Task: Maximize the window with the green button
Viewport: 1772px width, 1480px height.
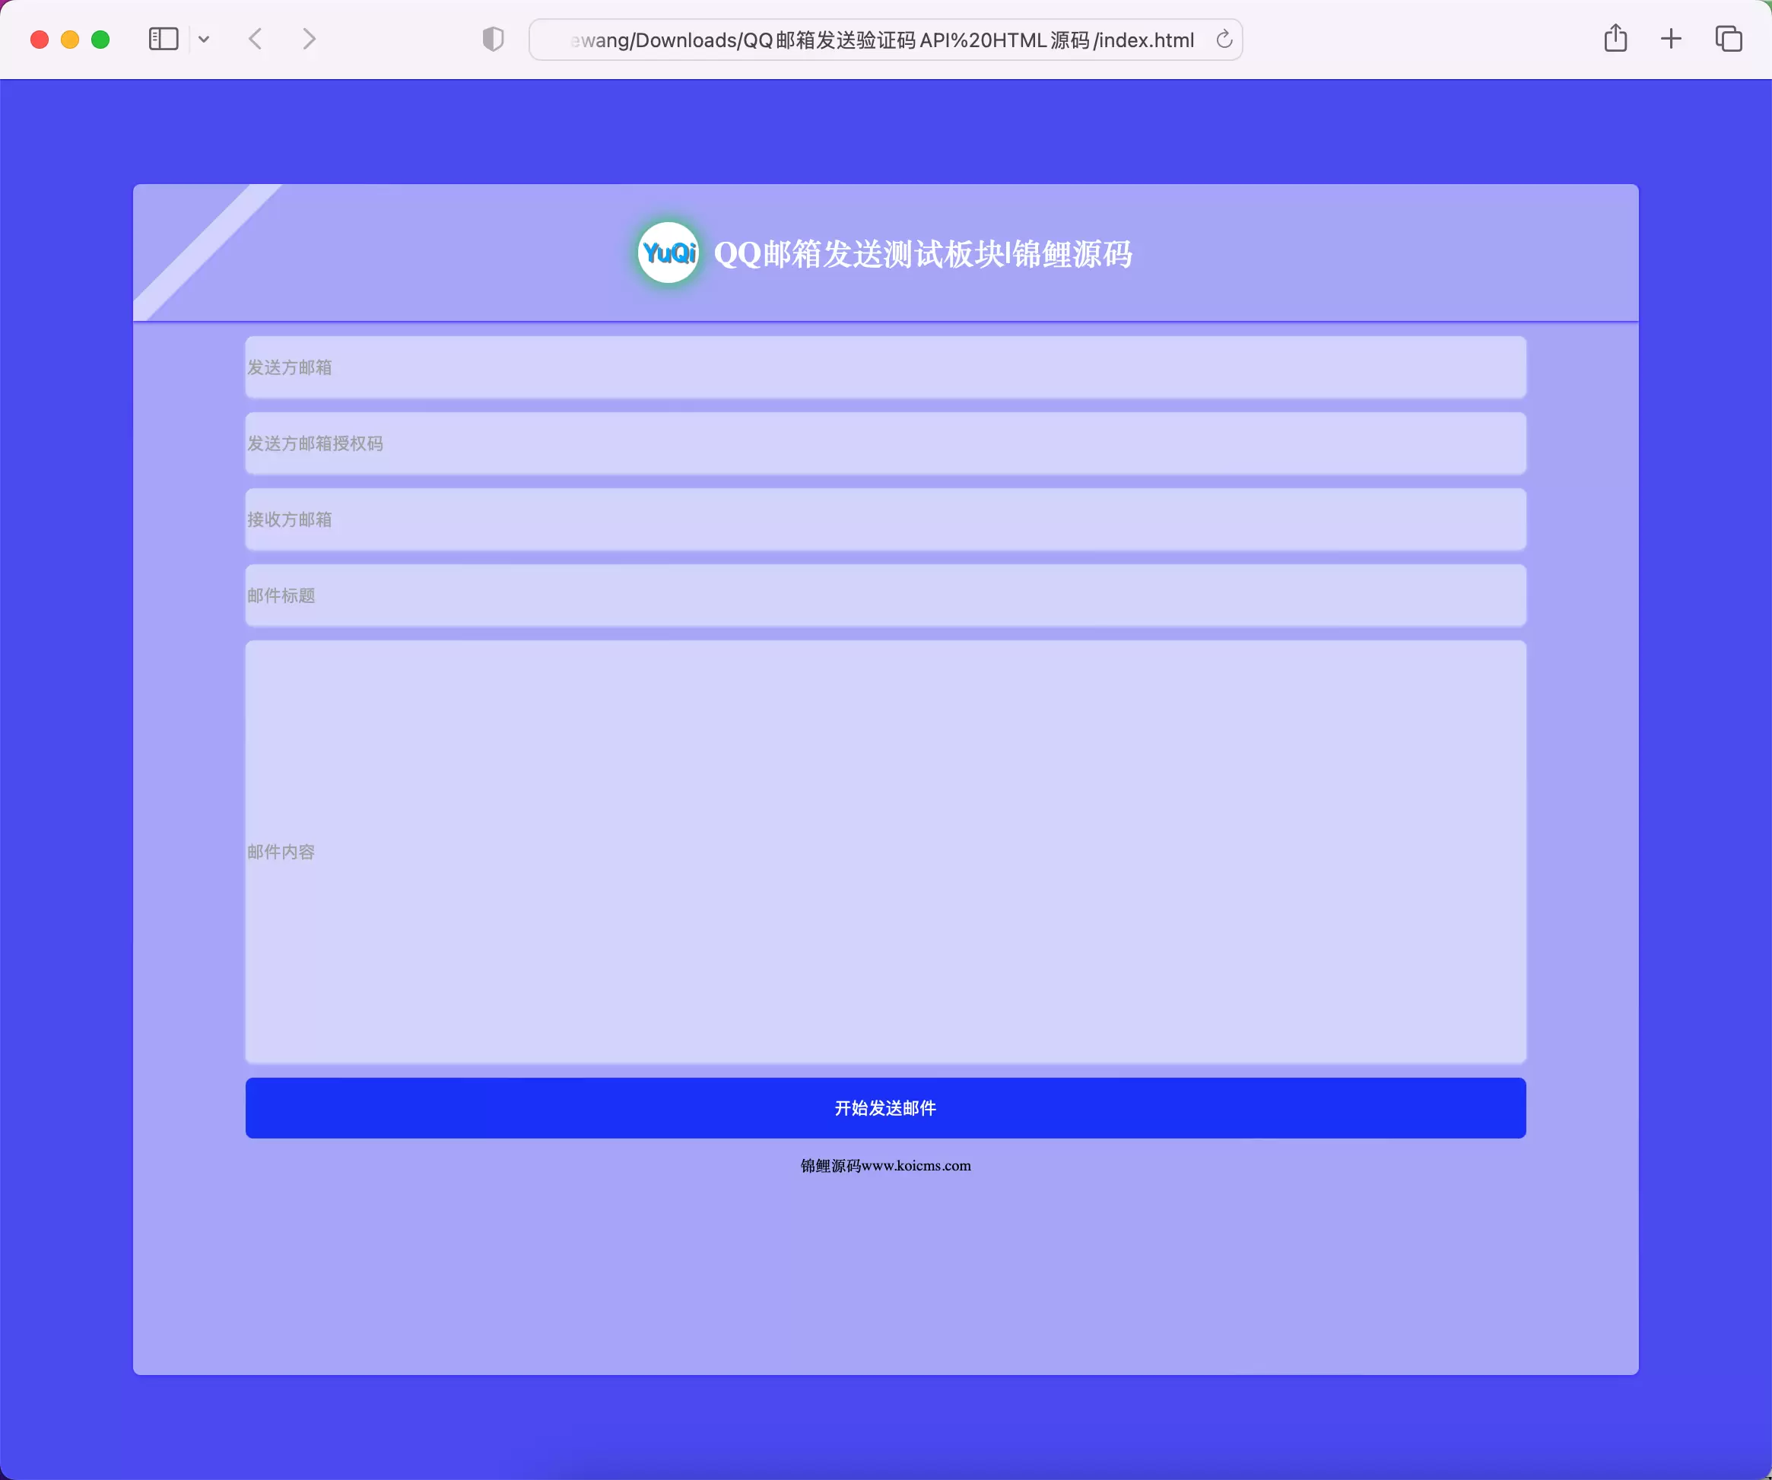Action: pos(100,40)
